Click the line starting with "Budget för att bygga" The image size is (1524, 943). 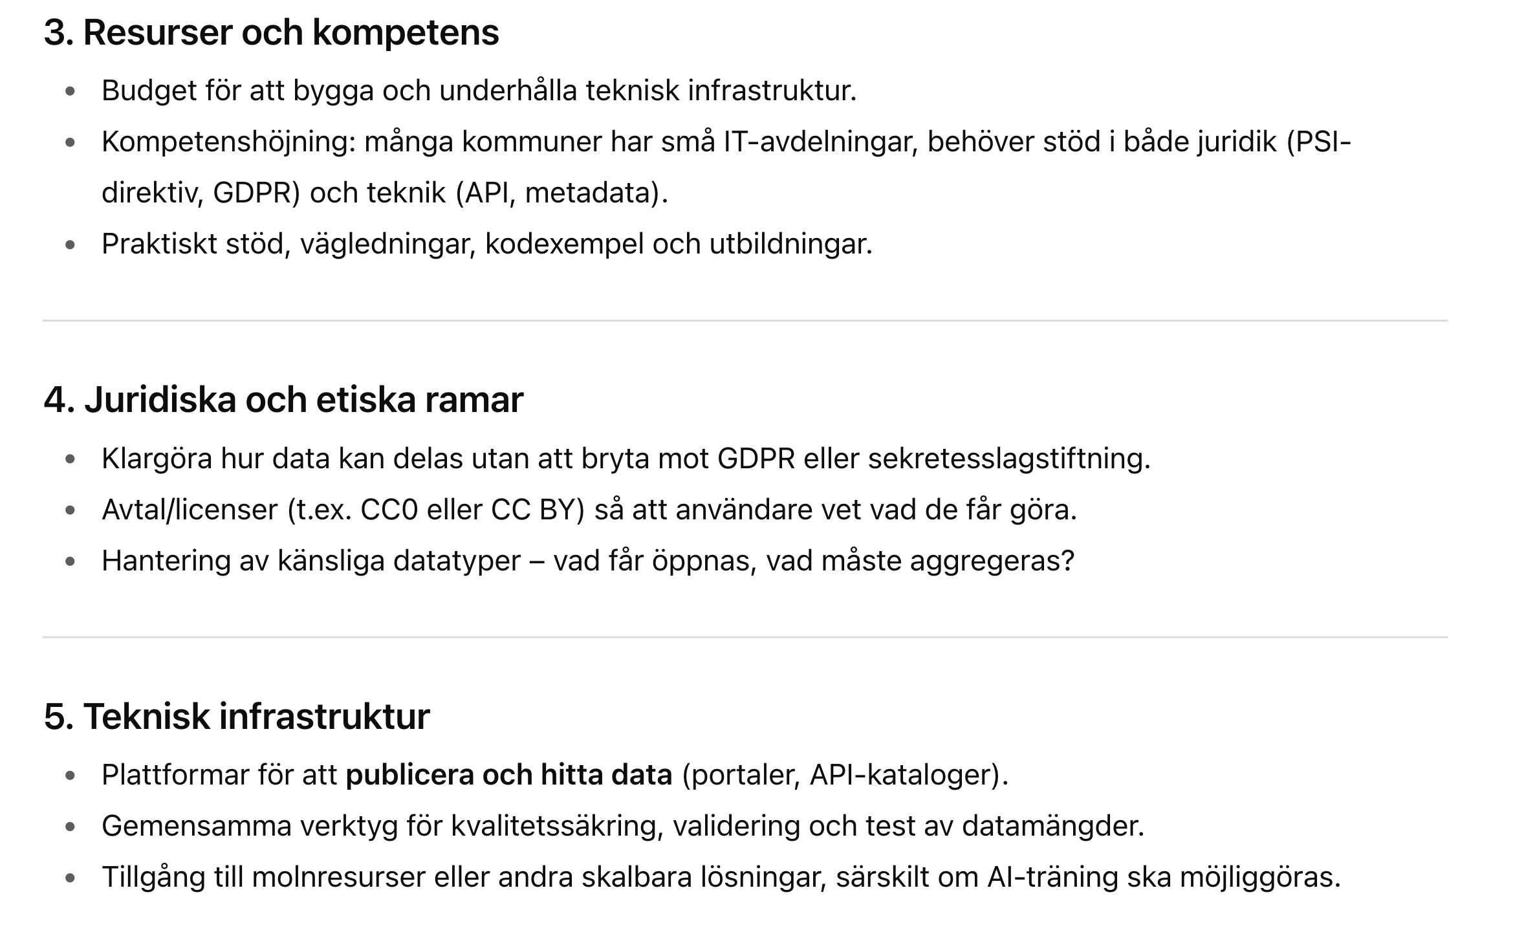(479, 91)
